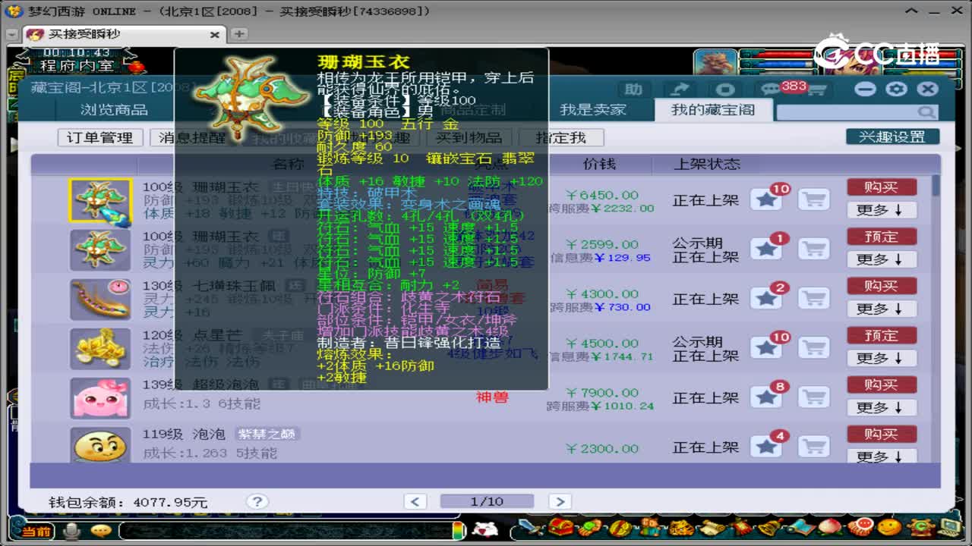Favorite the ¥2300.00 泡泡 listing
The height and width of the screenshot is (546, 972).
766,447
